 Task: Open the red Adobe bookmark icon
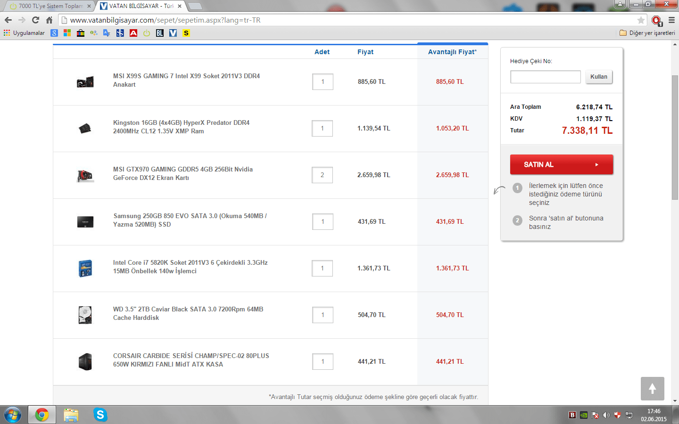(133, 33)
